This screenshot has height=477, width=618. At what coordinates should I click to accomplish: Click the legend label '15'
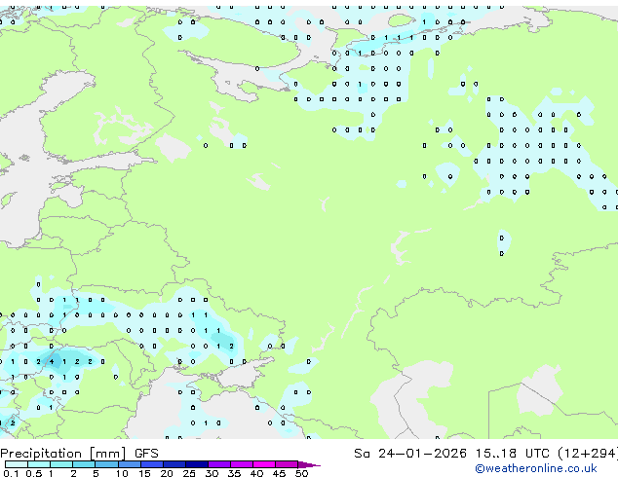144,473
